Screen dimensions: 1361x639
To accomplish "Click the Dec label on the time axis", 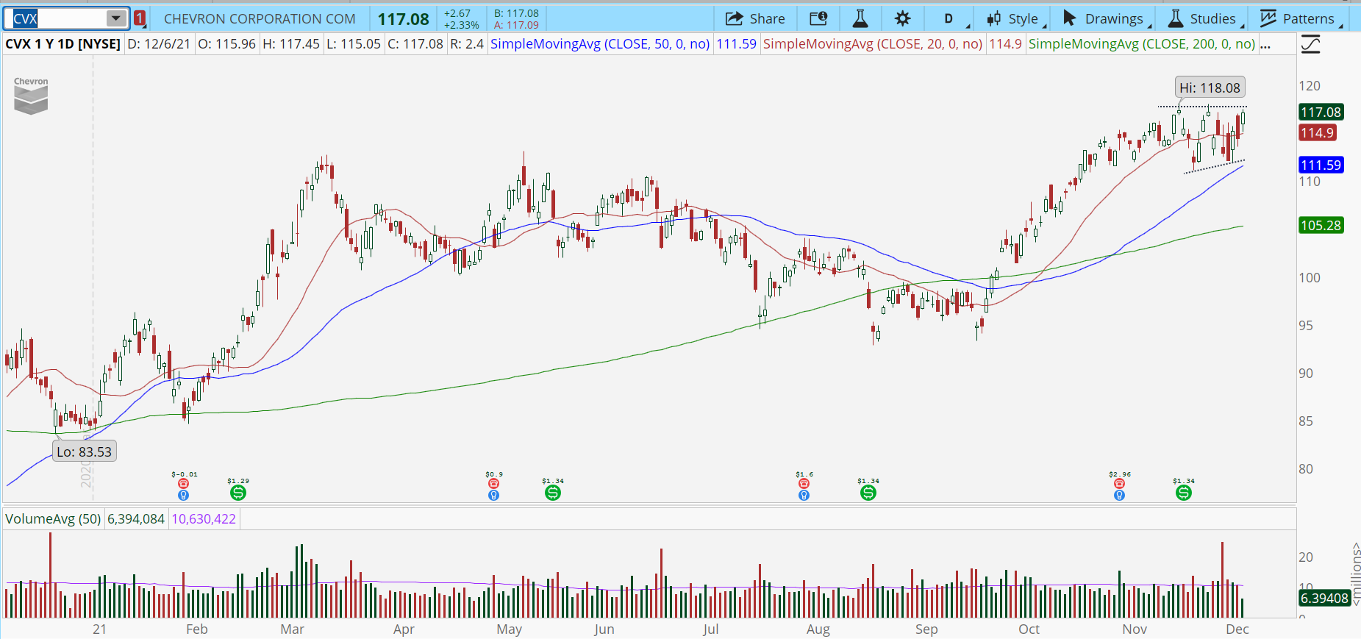I will (1237, 629).
